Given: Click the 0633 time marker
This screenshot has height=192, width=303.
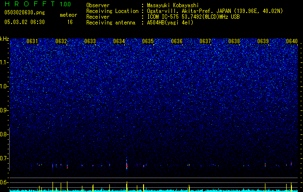Looking at the screenshot, I should click(x=90, y=41).
